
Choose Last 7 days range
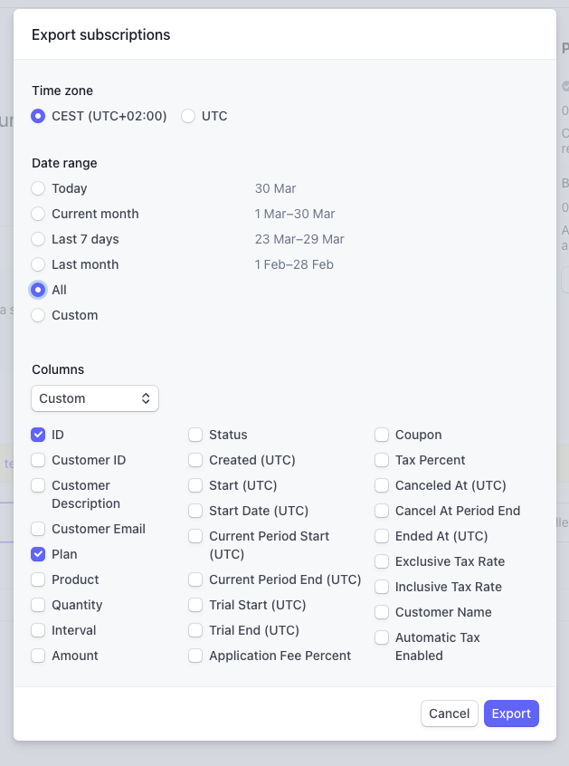(x=38, y=239)
